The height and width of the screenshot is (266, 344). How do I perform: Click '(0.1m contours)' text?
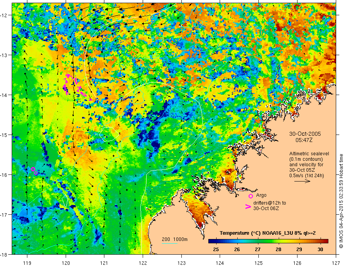(306, 159)
